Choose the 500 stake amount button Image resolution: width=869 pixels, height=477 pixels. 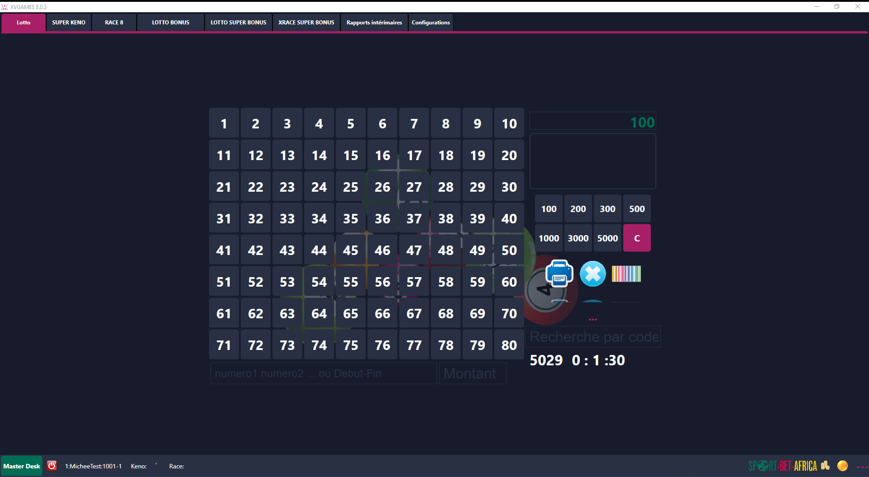click(x=636, y=209)
